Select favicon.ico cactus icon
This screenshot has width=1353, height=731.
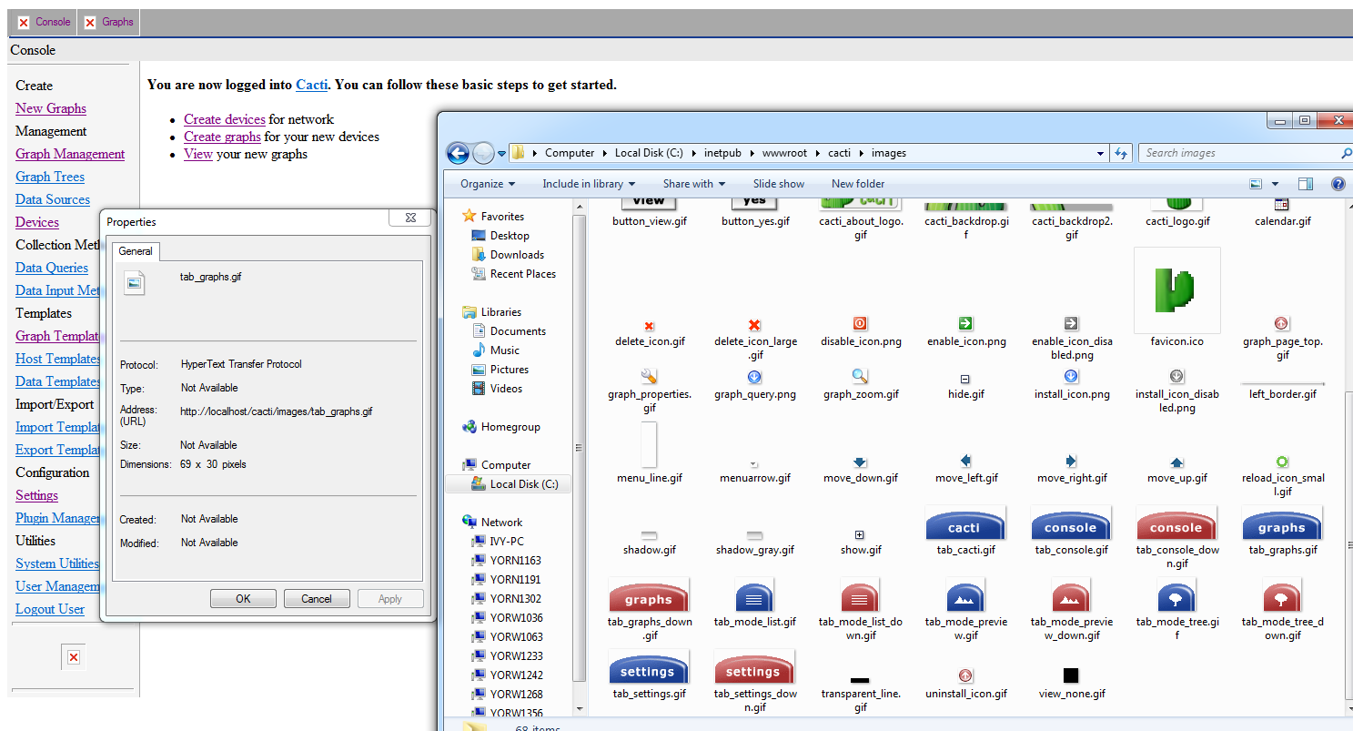point(1176,290)
